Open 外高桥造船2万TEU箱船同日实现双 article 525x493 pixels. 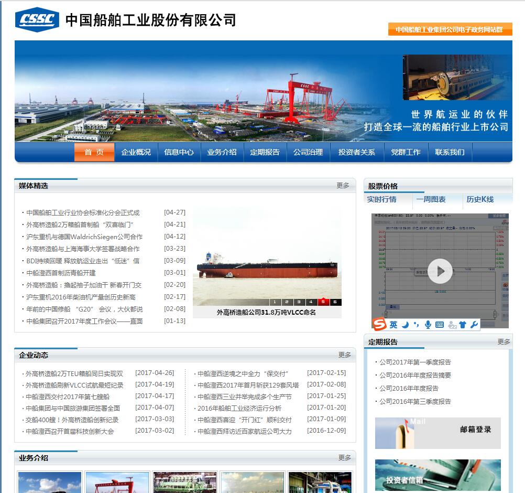74,374
